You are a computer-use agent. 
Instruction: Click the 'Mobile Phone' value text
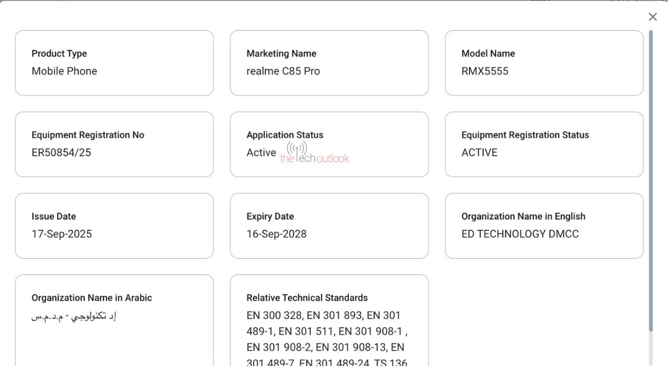(64, 71)
